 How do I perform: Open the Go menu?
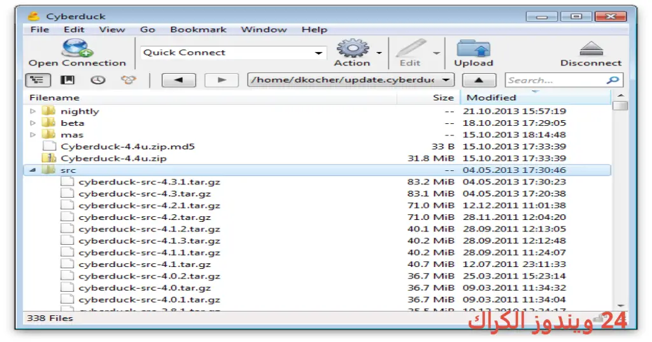[x=148, y=29]
